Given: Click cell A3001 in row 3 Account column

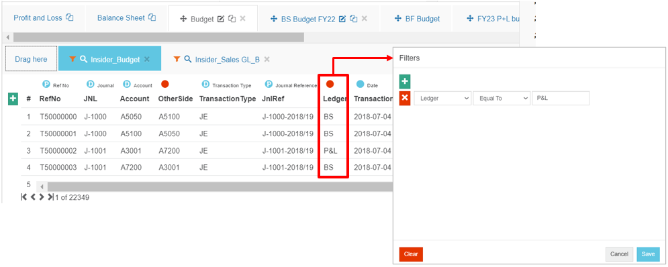Looking at the screenshot, I should point(130,150).
